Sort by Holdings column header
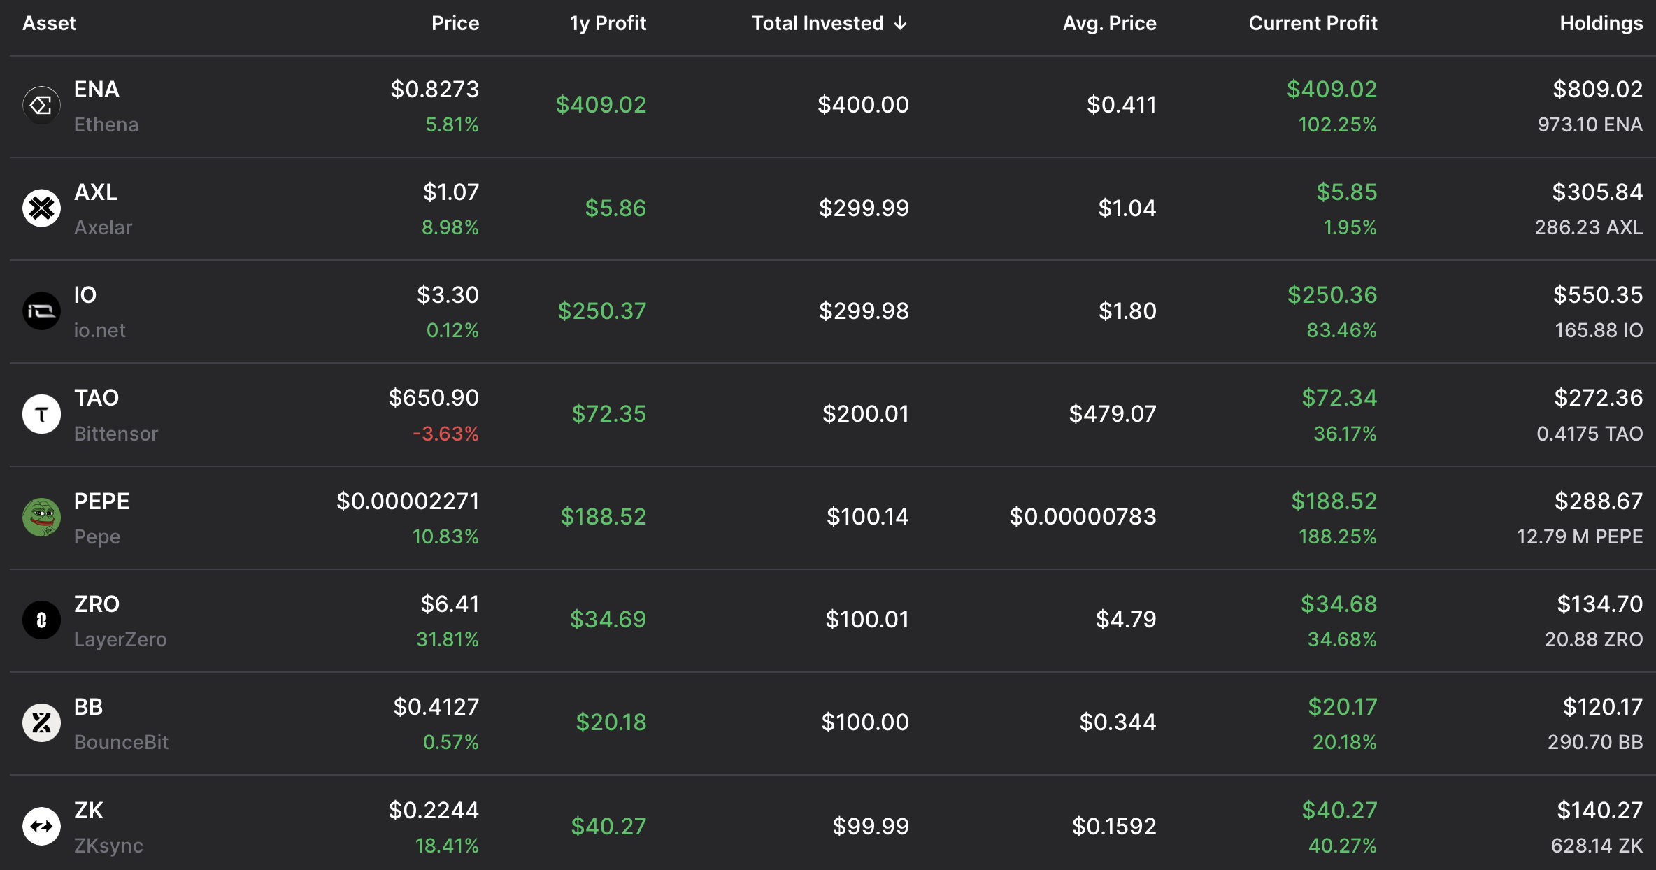The width and height of the screenshot is (1656, 870). point(1600,24)
